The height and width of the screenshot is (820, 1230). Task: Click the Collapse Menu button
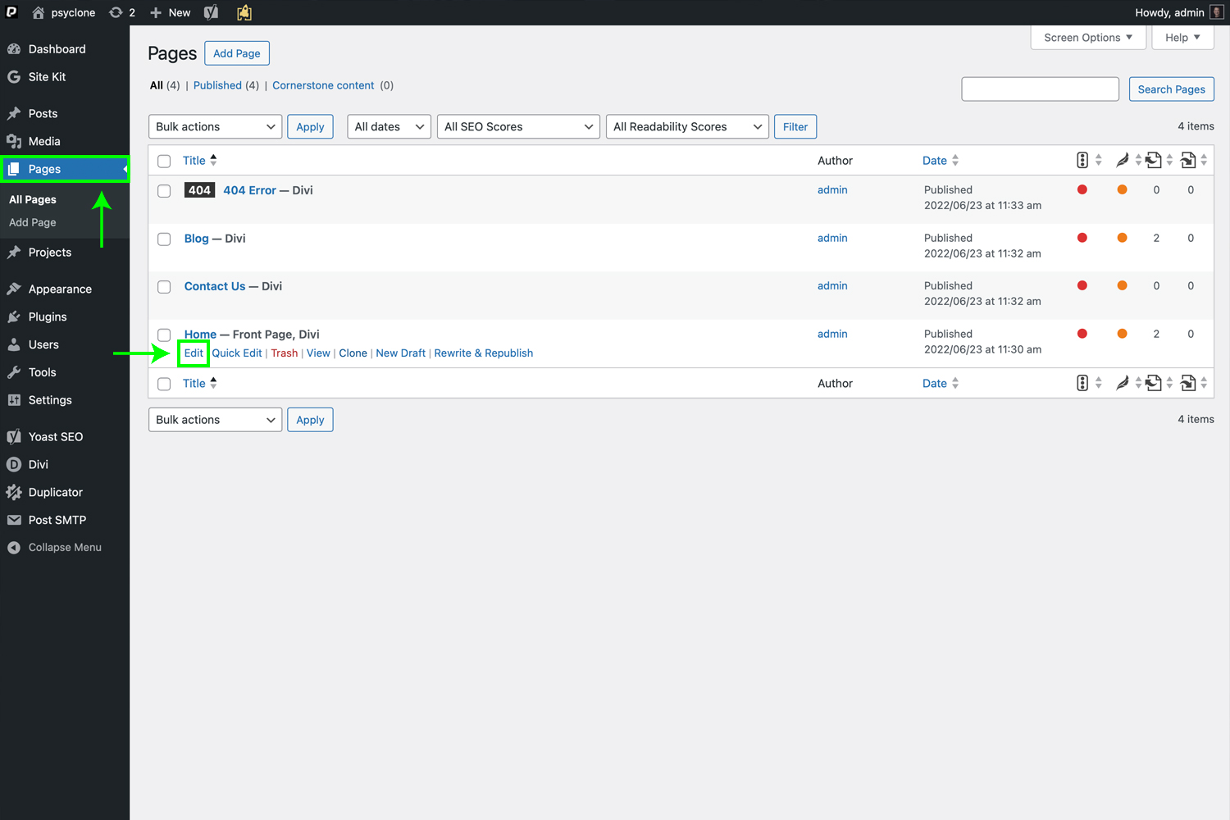64,548
